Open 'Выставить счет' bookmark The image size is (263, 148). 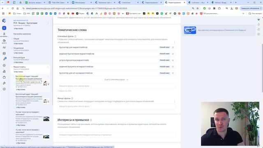pos(133,14)
